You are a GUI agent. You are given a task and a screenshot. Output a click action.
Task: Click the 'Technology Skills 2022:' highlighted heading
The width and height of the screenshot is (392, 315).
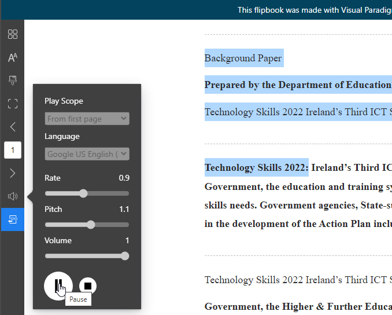(x=257, y=169)
